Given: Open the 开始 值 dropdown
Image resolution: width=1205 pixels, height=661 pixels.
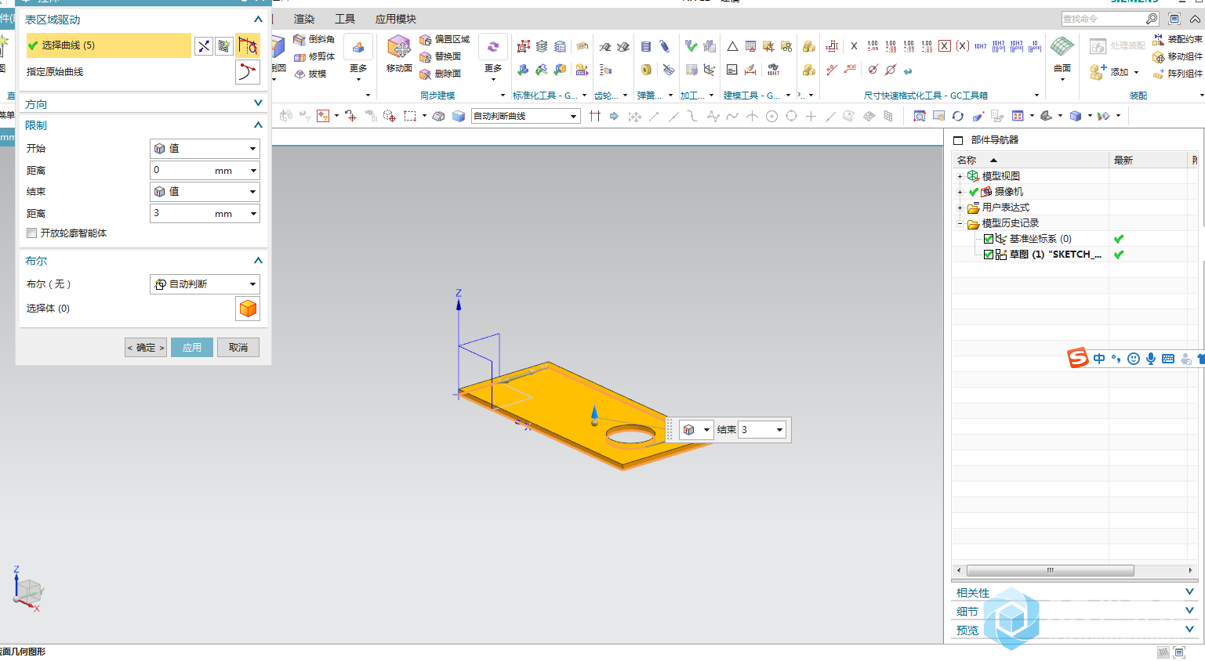Looking at the screenshot, I should (205, 149).
